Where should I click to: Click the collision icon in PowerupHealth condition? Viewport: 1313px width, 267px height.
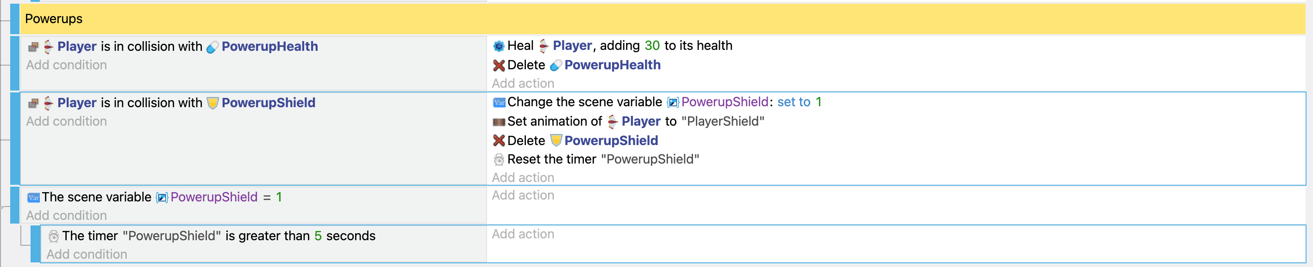[x=33, y=47]
